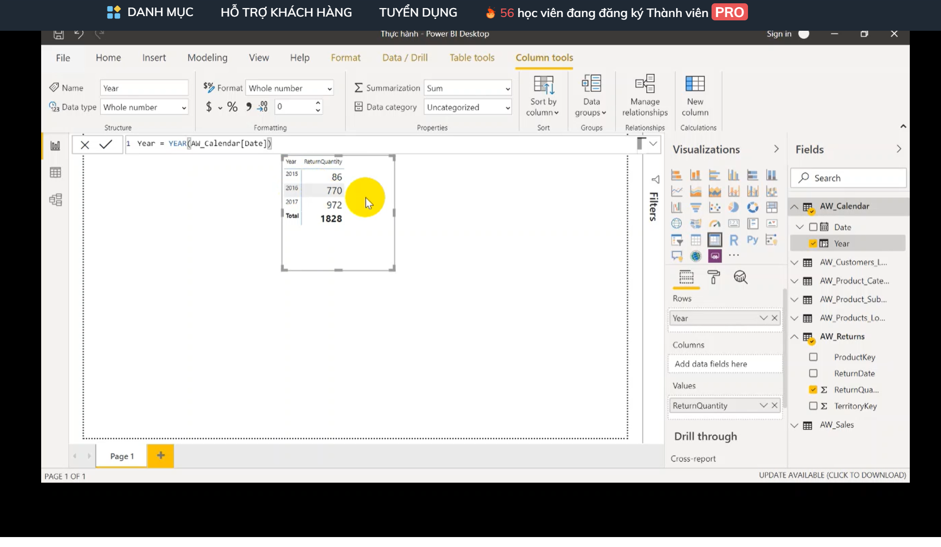
Task: Click the Search fields box
Action: pyautogui.click(x=848, y=178)
